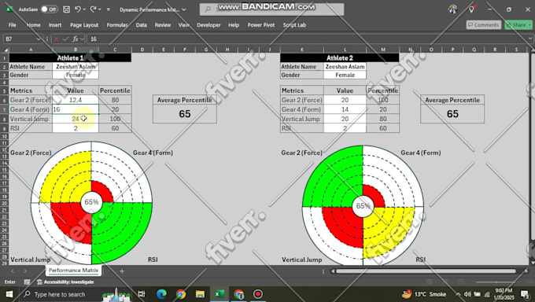Screen dimensions: 535x302
Task: Open the File menu
Action: click(x=13, y=25)
